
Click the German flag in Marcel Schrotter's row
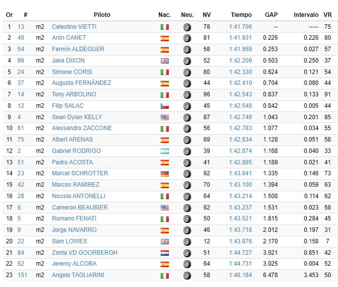[x=165, y=174]
